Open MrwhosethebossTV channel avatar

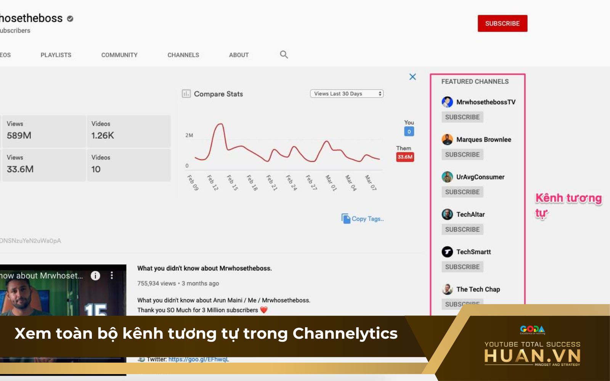pos(447,102)
